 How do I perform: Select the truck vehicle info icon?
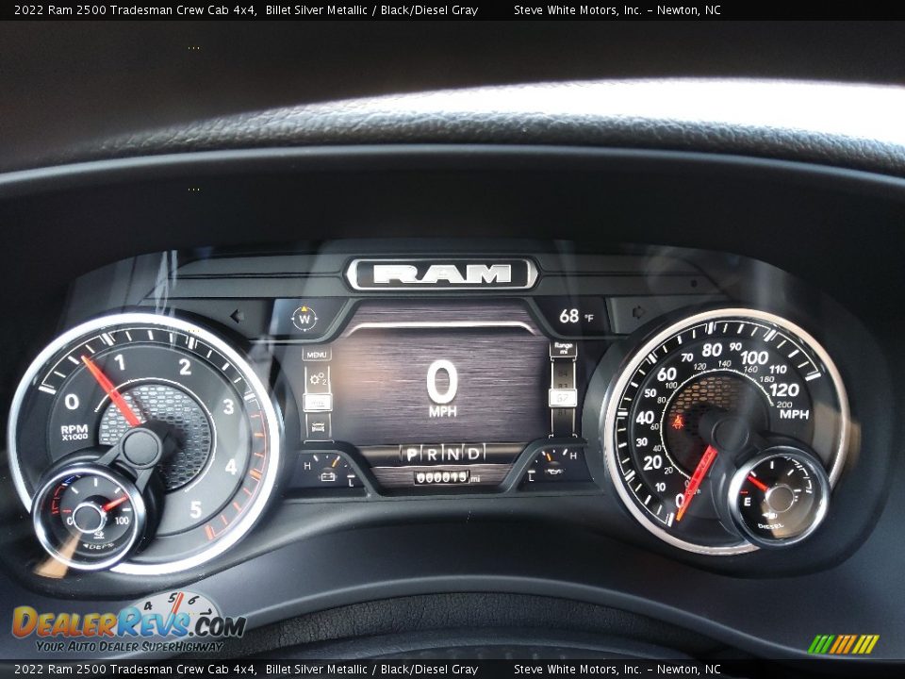point(318,427)
